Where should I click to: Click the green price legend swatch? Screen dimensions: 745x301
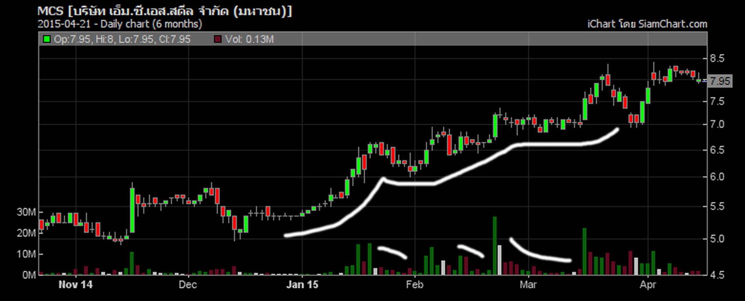(x=47, y=39)
